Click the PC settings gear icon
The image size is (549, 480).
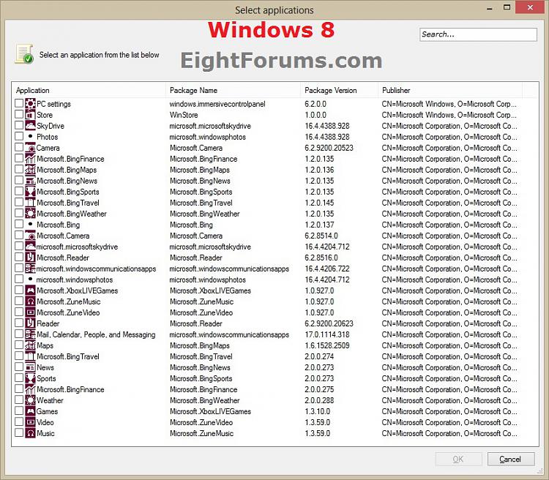[30, 104]
